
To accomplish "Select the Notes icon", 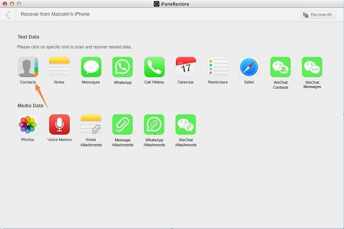I will tap(59, 67).
